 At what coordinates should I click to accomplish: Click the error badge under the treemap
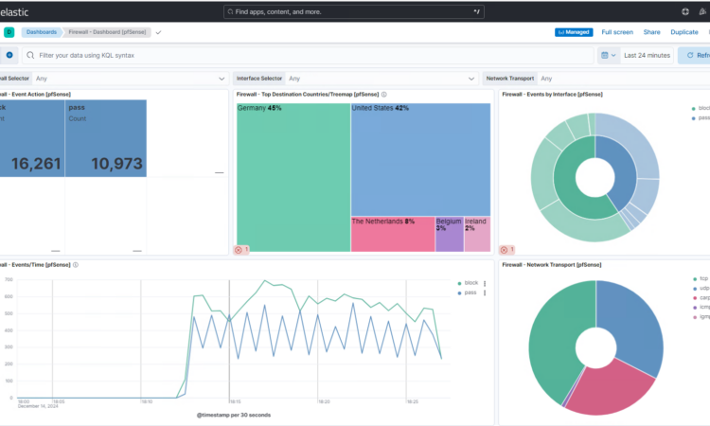241,249
